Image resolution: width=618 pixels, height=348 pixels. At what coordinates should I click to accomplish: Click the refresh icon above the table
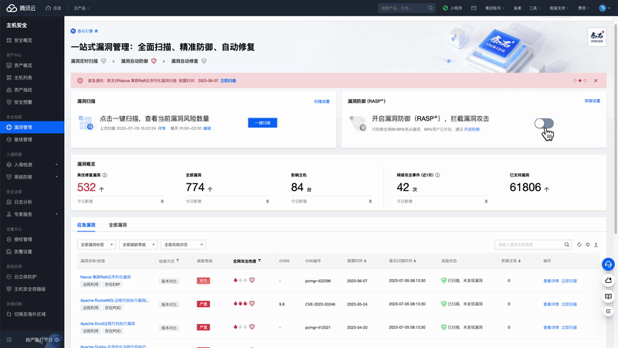(579, 244)
